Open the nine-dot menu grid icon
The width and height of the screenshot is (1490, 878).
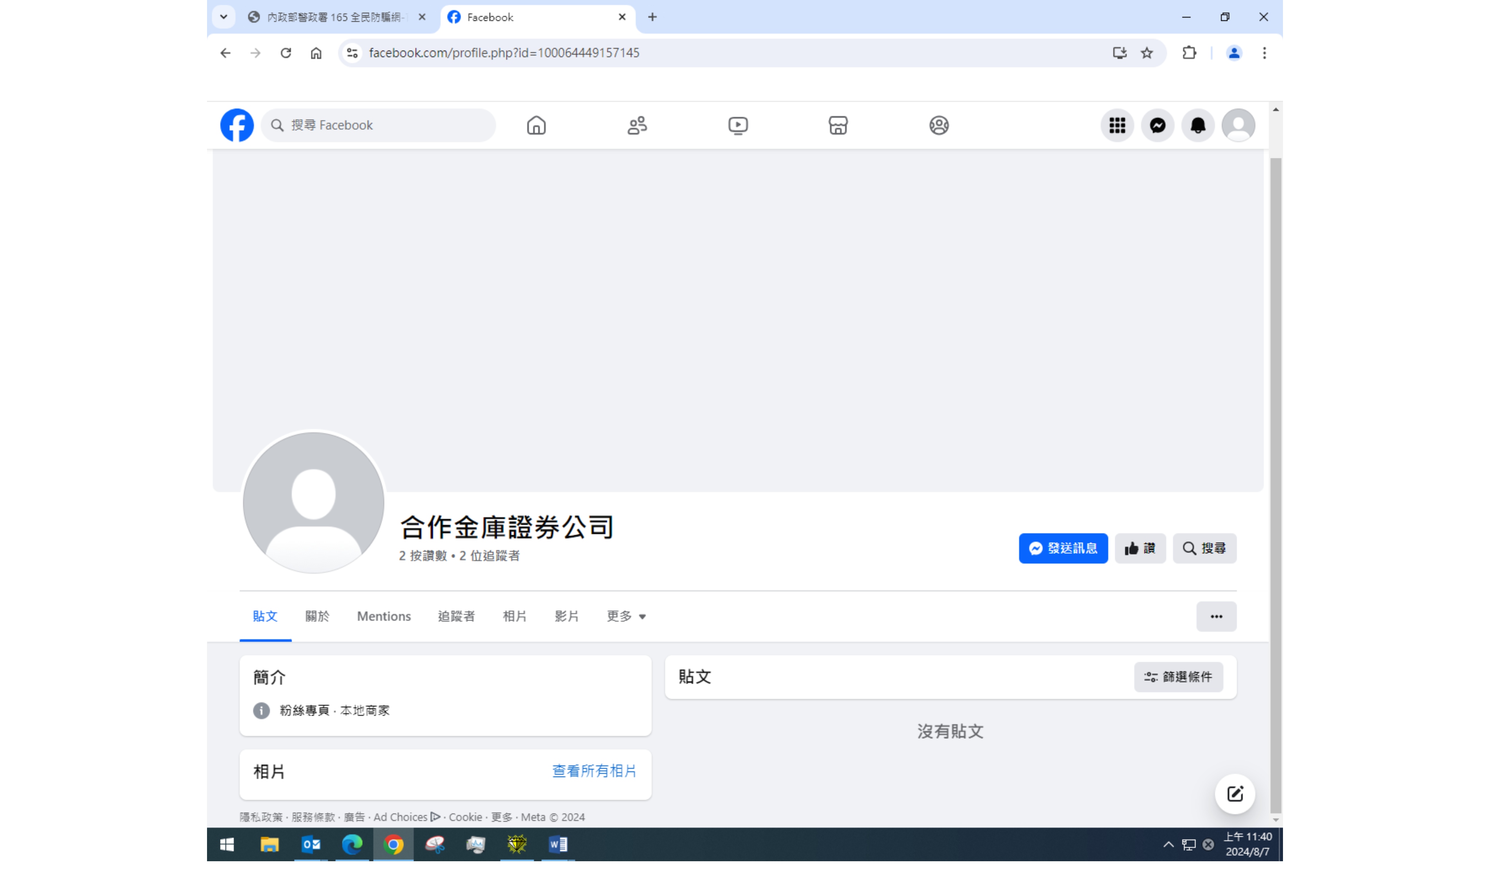tap(1116, 125)
